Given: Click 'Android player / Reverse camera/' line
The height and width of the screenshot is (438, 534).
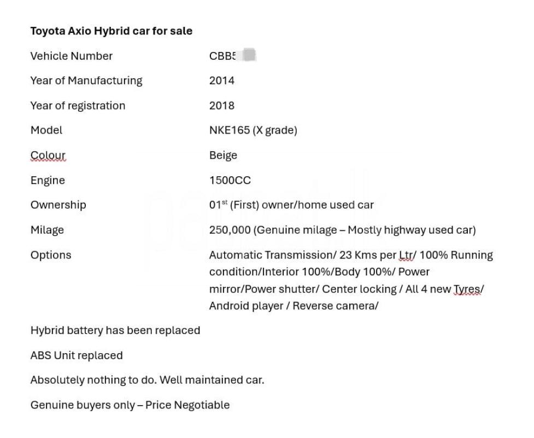Looking at the screenshot, I should (294, 306).
